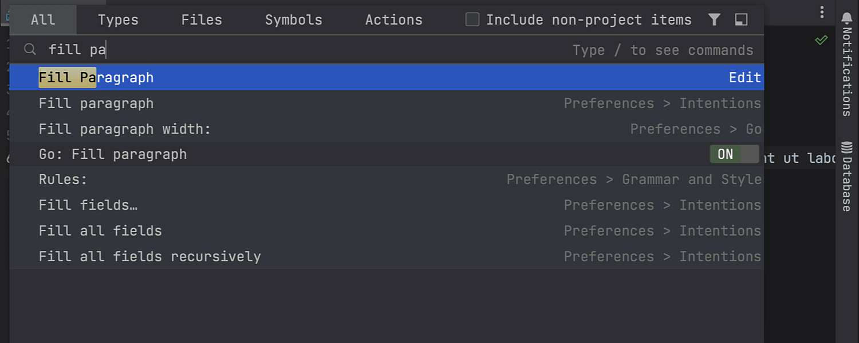Select the All tab
Viewport: 859px width, 343px height.
click(43, 20)
